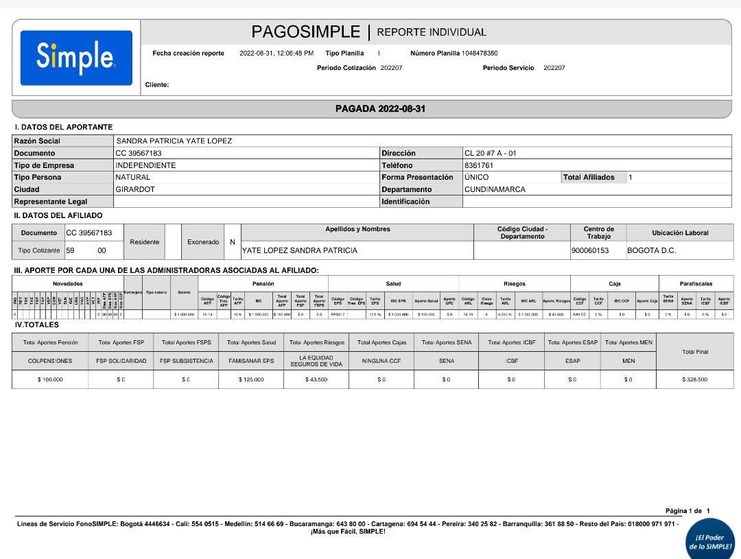The height and width of the screenshot is (559, 741).
Task: Click the Razón Social name field
Action: coord(174,141)
